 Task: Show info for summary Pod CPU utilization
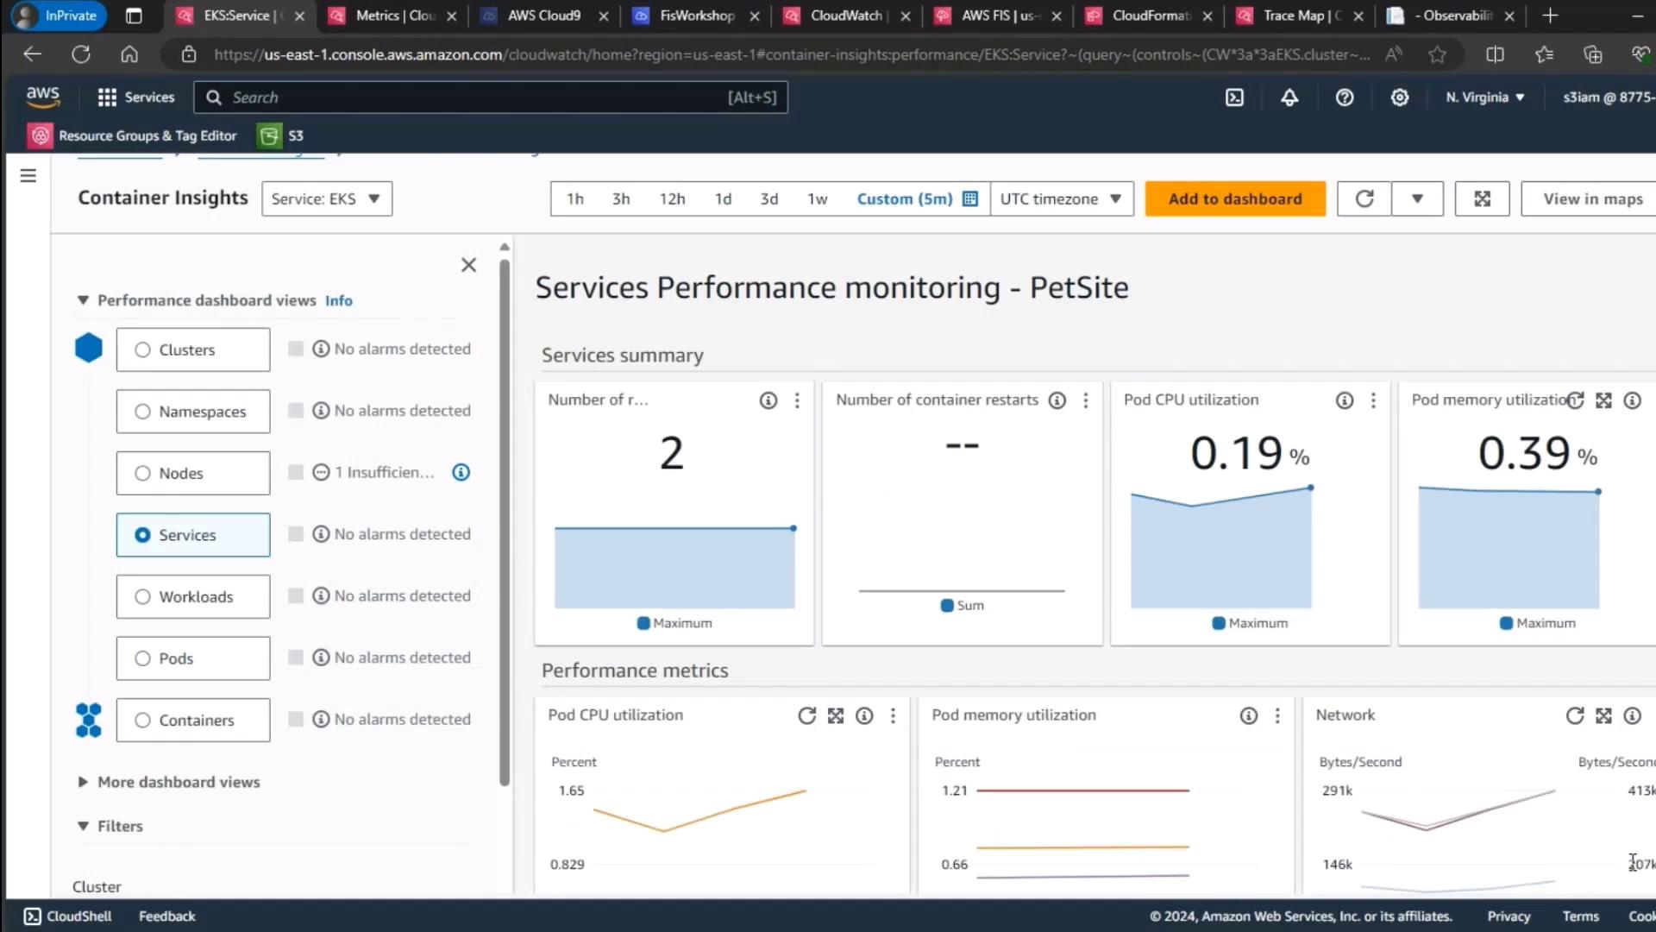(x=1345, y=400)
